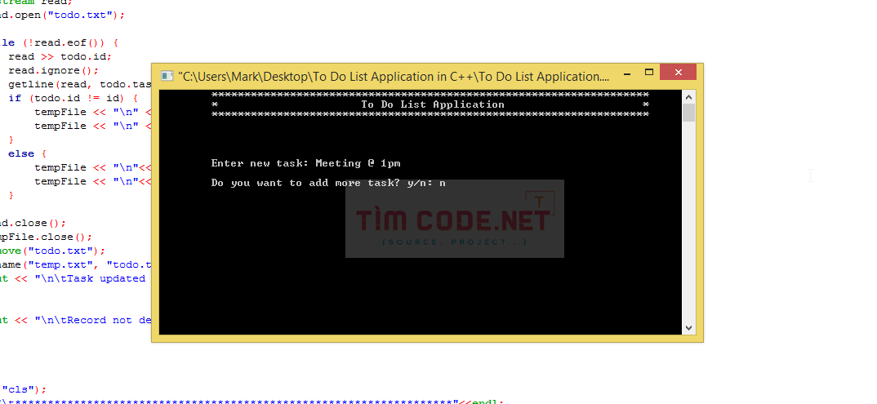Image resolution: width=877 pixels, height=404 pixels.
Task: Click the '"\n\tTask updated' code line
Action: 73,278
